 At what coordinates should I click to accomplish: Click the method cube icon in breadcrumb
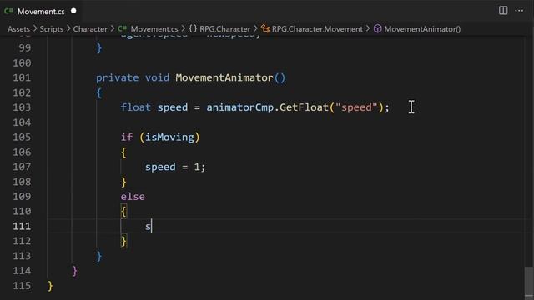[377, 29]
